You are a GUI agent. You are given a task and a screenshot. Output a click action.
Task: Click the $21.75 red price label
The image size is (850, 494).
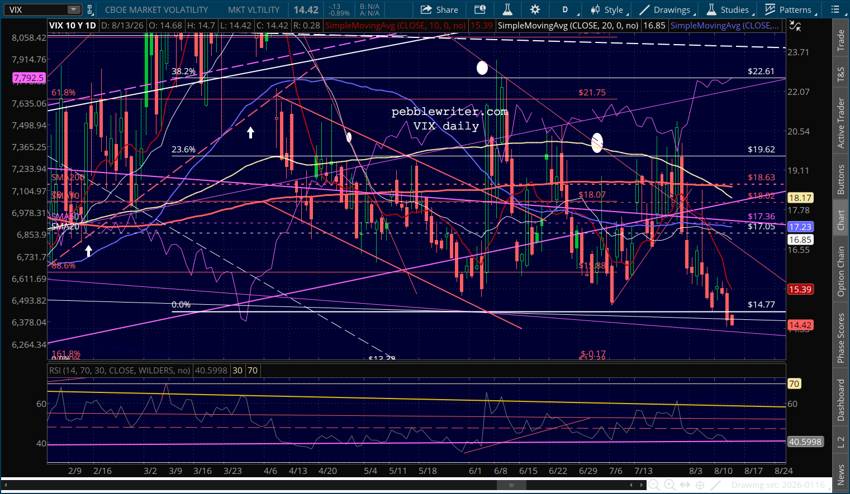[x=592, y=93]
